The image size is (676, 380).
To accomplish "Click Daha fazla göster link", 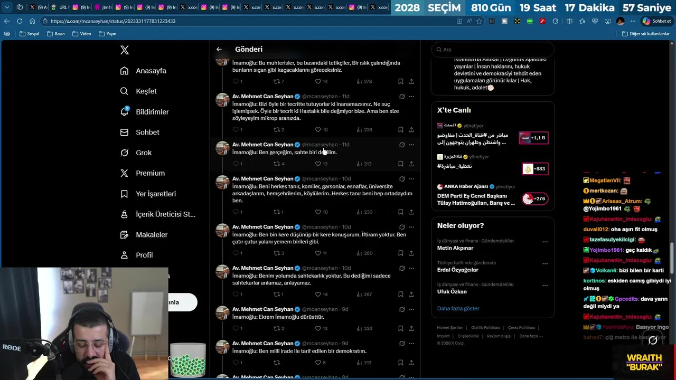I will [x=458, y=308].
